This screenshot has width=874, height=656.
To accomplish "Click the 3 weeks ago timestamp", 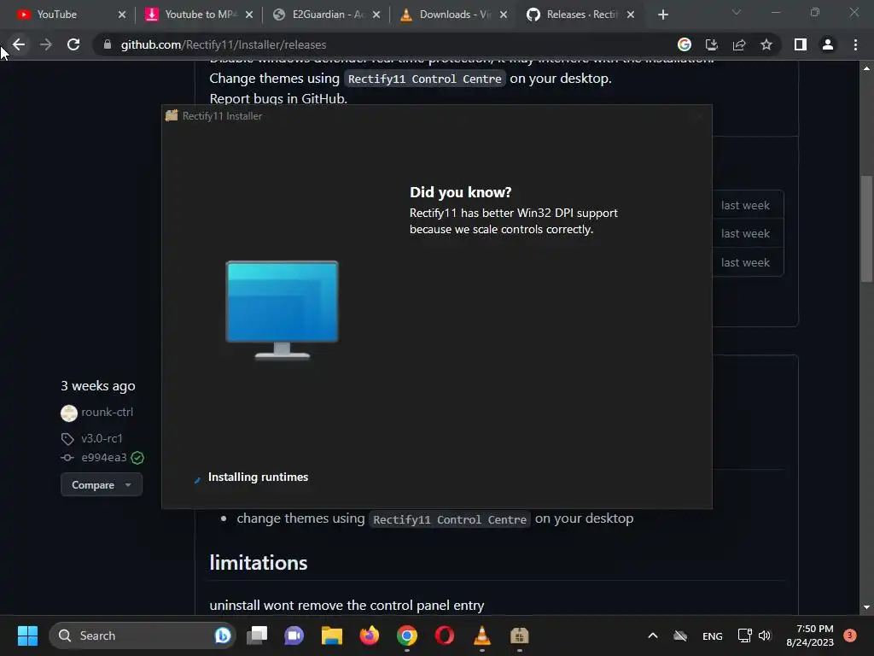I will click(98, 386).
